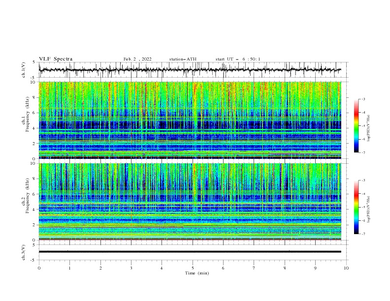Click the 'start UT = 6 :50: 1' label
The image size is (390, 301).
[x=238, y=59]
